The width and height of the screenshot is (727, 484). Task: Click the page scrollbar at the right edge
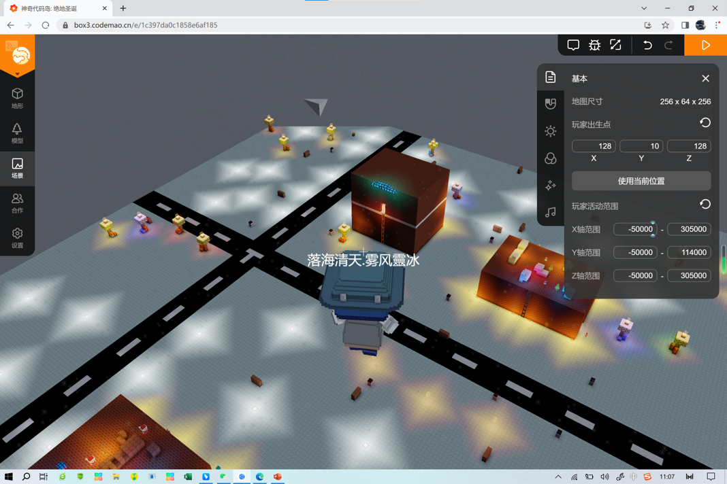pos(724,260)
